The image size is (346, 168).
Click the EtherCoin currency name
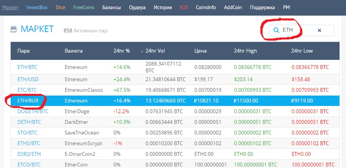click(76, 165)
